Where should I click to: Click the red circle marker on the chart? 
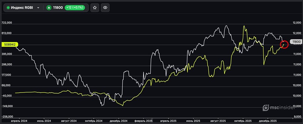tap(285, 44)
